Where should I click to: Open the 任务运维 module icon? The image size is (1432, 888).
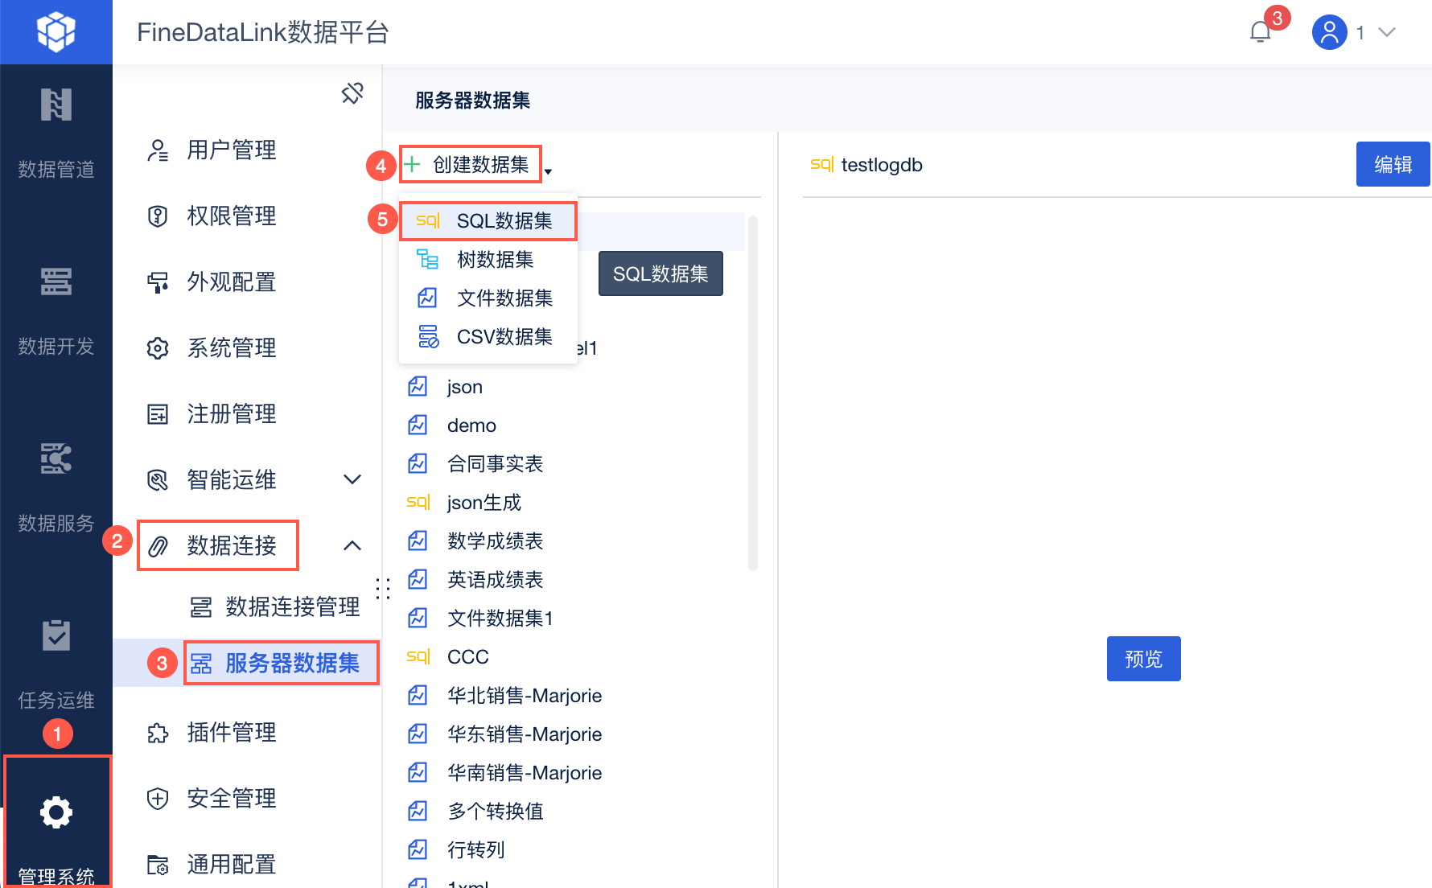tap(56, 636)
